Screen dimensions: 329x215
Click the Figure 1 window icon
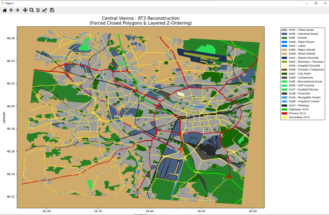pyautogui.click(x=3, y=3)
